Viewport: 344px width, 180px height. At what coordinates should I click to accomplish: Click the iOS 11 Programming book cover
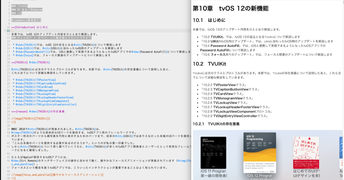pos(213,153)
